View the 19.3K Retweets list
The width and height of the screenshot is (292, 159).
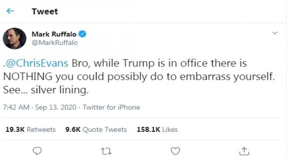[x=30, y=130]
